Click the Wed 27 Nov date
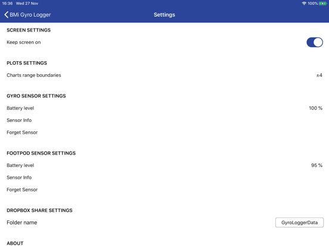 pyautogui.click(x=27, y=4)
